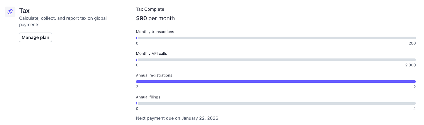This screenshot has height=125, width=424.
Task: Click the 200 transactions limit value
Action: 412,43
